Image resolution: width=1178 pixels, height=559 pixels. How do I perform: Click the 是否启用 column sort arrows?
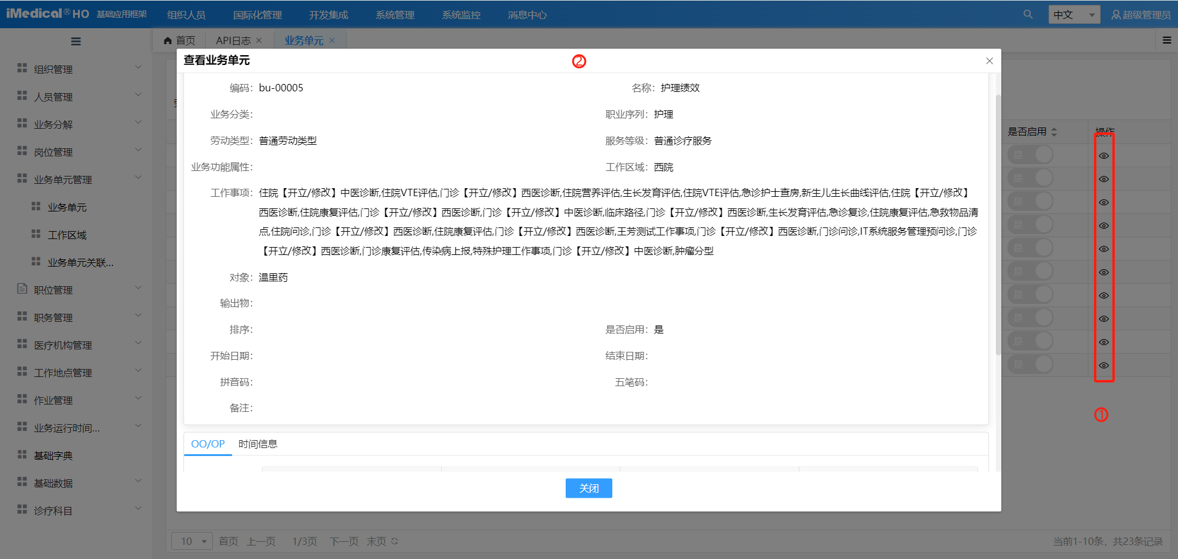tap(1054, 131)
